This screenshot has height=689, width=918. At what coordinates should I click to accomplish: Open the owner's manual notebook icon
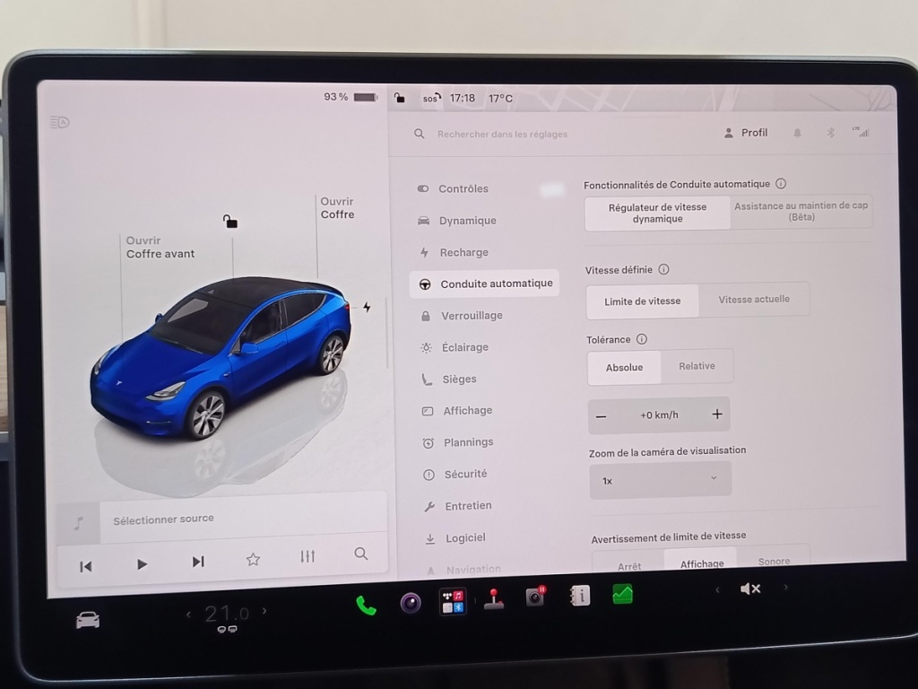click(580, 596)
